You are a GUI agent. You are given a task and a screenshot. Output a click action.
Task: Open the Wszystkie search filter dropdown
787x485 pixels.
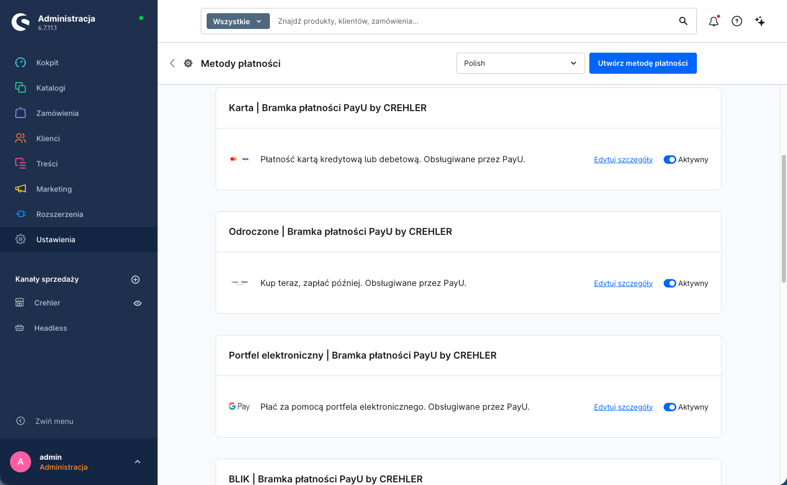tap(238, 21)
